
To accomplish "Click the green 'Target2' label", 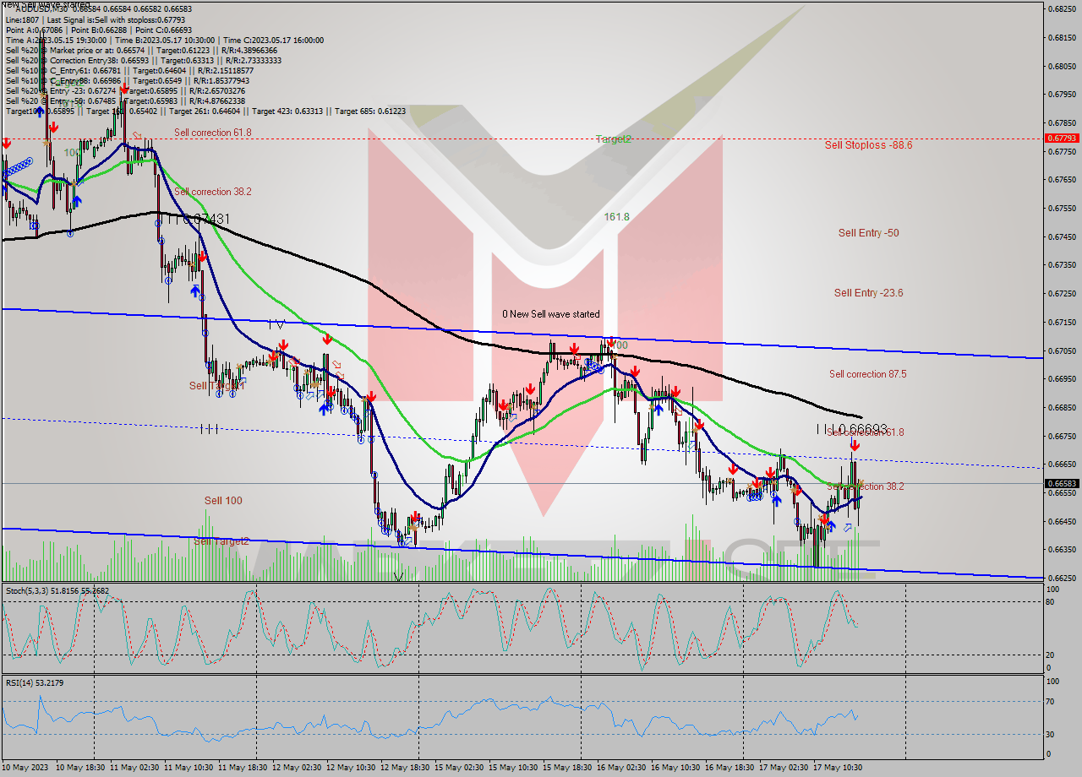I will (613, 139).
